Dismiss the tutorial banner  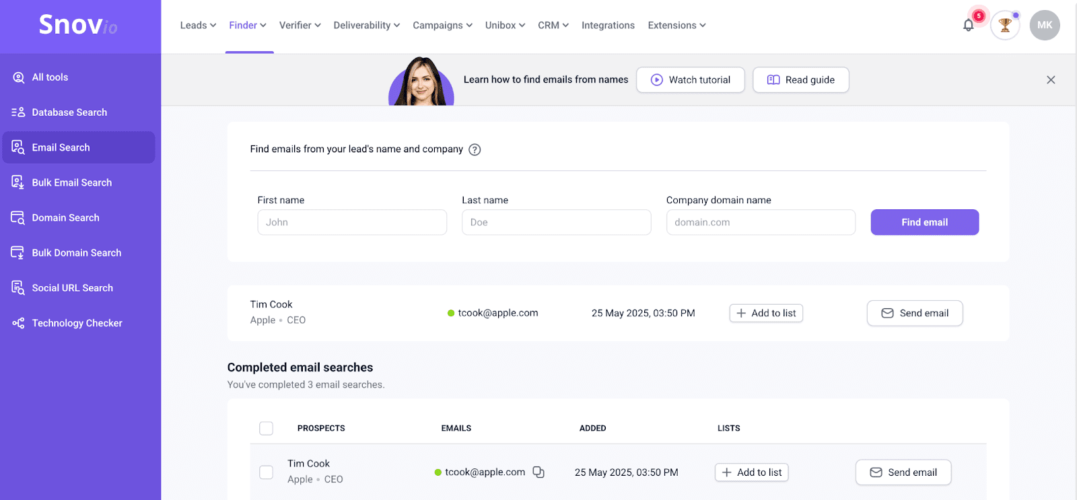(1051, 80)
